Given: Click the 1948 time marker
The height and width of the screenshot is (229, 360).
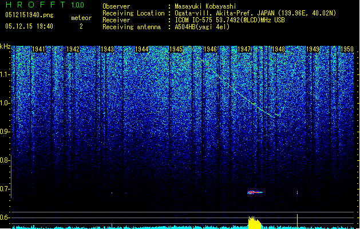Looking at the screenshot, I should (278, 49).
